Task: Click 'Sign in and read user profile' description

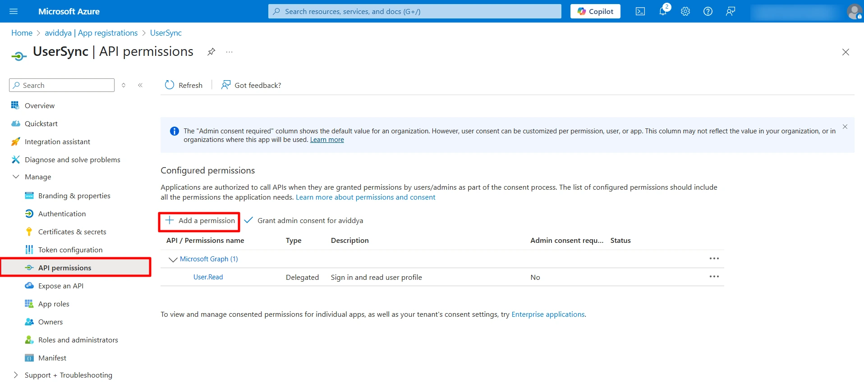Action: coord(377,277)
